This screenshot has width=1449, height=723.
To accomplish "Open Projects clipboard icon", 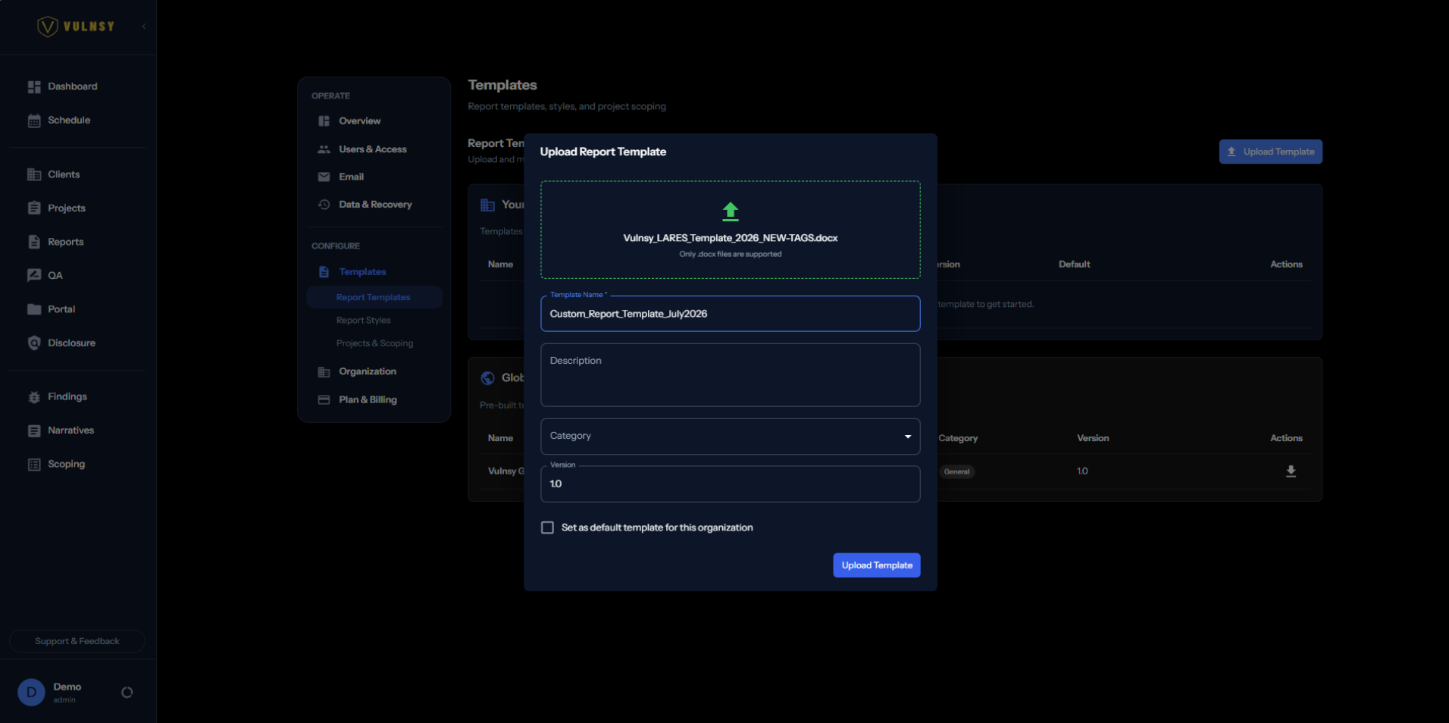I will pyautogui.click(x=34, y=208).
